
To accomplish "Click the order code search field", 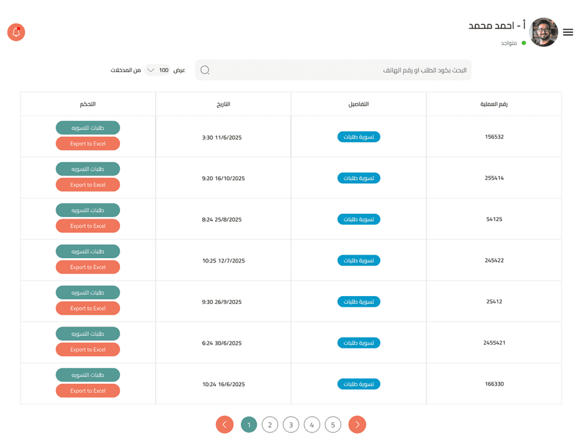I will click(341, 70).
